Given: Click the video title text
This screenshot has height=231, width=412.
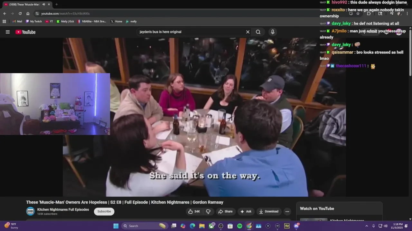Looking at the screenshot, I should [x=125, y=202].
